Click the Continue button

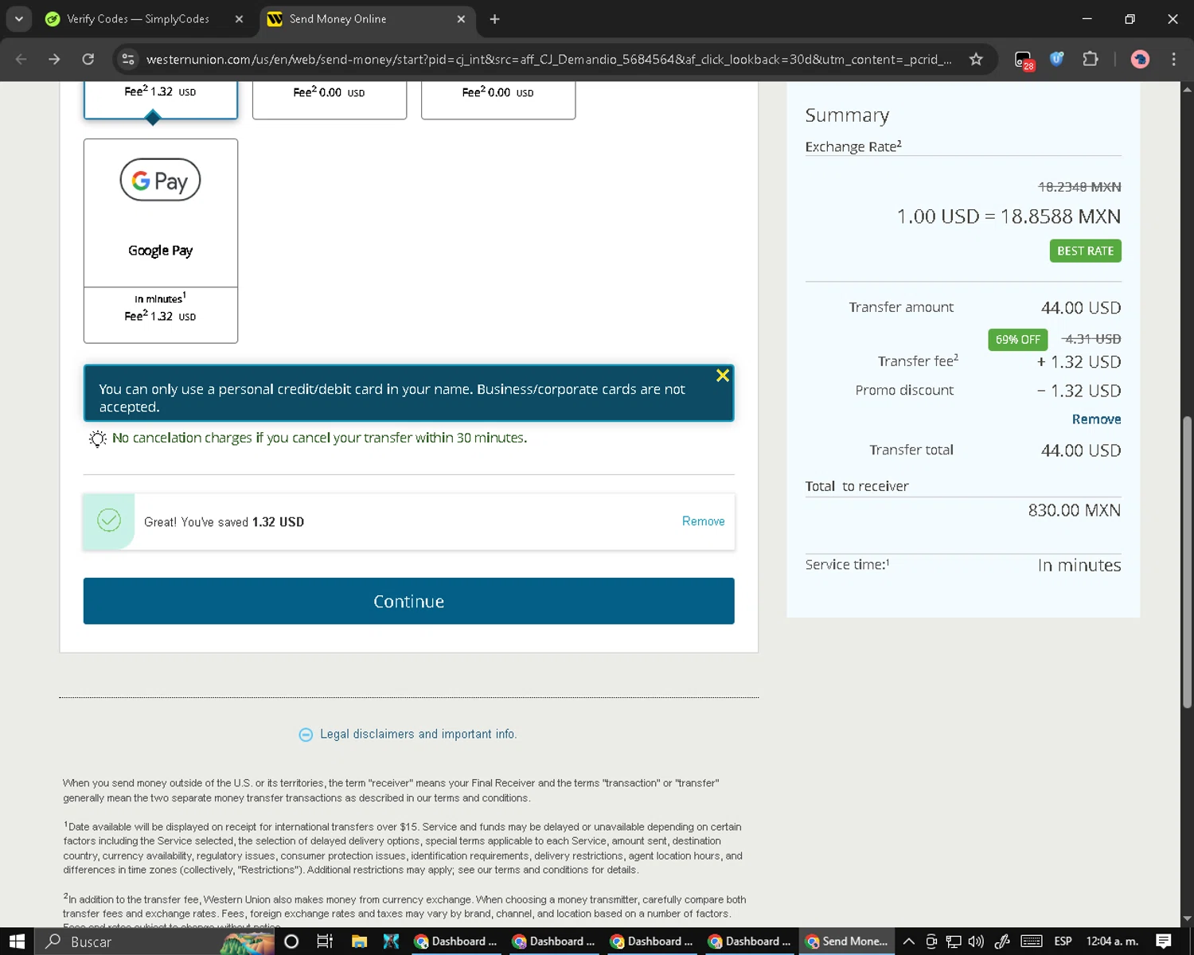[x=409, y=601]
